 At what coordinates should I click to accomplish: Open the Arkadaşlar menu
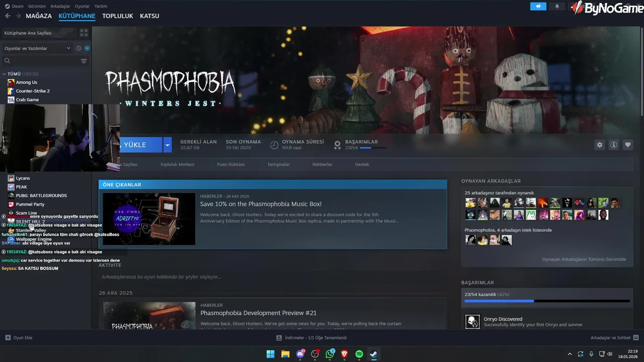[x=60, y=7]
